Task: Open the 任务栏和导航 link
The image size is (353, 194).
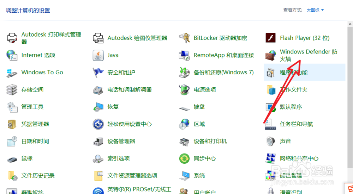Action: (296, 124)
